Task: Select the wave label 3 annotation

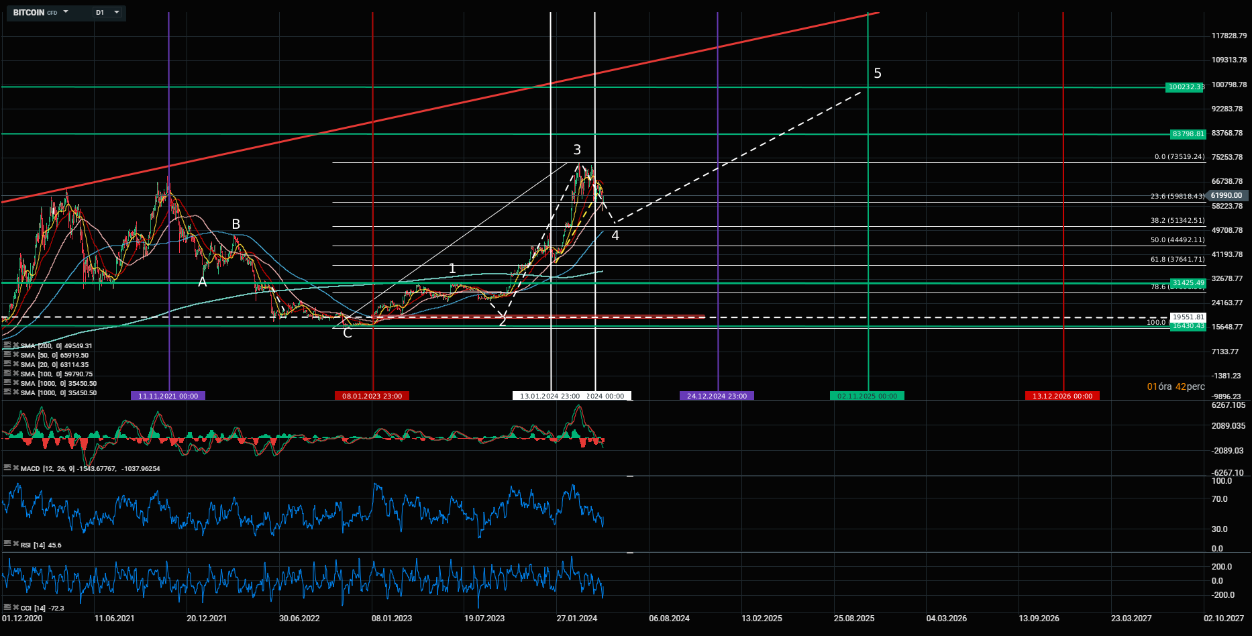Action: (x=577, y=150)
